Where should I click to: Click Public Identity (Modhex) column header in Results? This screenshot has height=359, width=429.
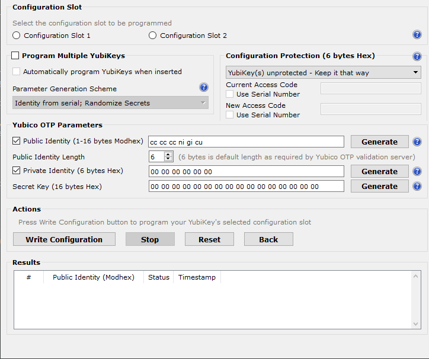[94, 277]
